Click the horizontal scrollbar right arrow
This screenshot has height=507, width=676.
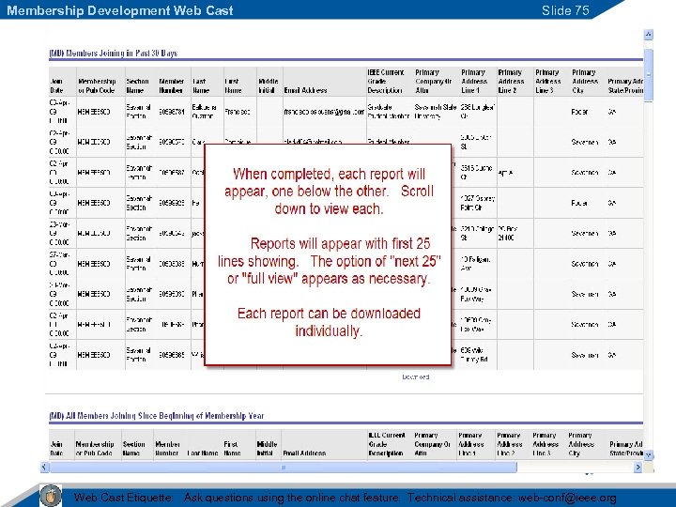click(638, 467)
